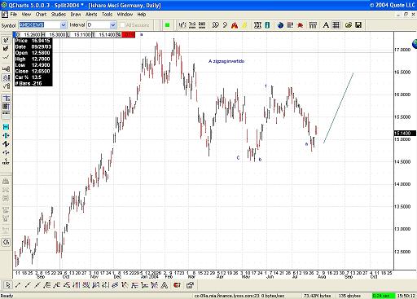Click the green projected trend line on chart
417x299 pixels.
point(339,108)
